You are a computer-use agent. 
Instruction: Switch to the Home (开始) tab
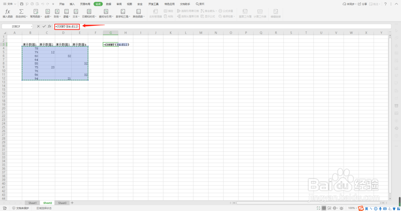(62, 4)
